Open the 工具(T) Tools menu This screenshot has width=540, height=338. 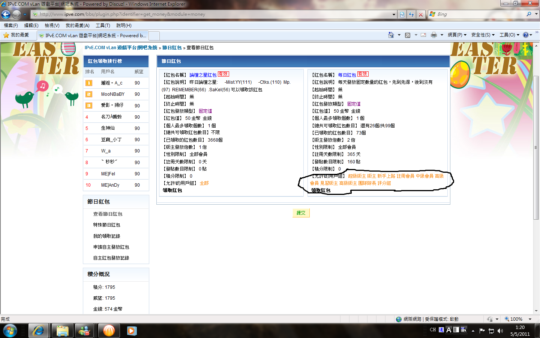point(103,26)
